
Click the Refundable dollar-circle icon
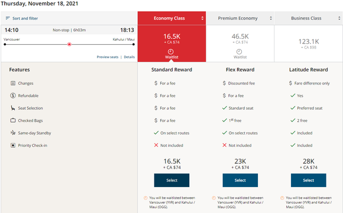[x=13, y=96]
